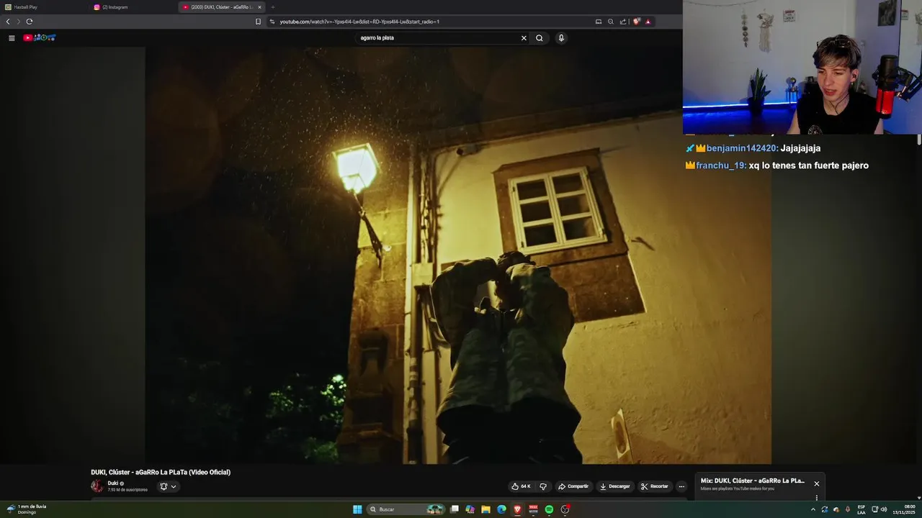Open picture-in-picture from address bar
Image resolution: width=922 pixels, height=518 pixels.
point(599,22)
